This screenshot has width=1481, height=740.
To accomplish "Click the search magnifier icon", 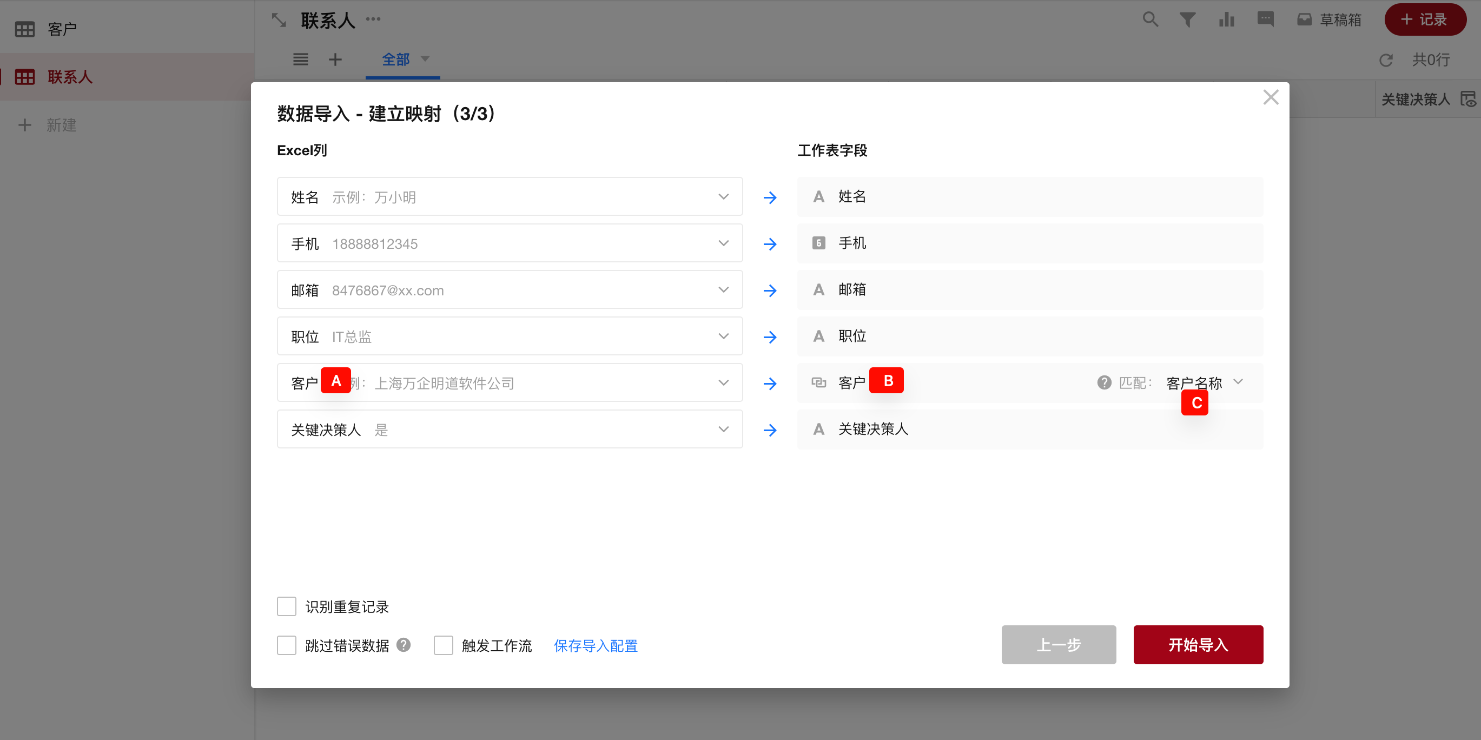I will coord(1150,19).
